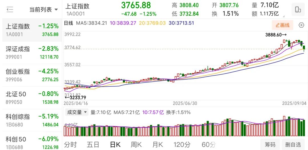Click the 日线 label on the chart
Image resolution: width=308 pixels, height=150 pixels.
pyautogui.click(x=68, y=23)
